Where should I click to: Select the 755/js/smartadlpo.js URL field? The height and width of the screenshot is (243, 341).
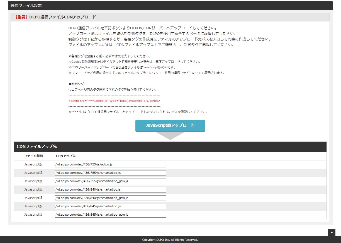point(111,173)
